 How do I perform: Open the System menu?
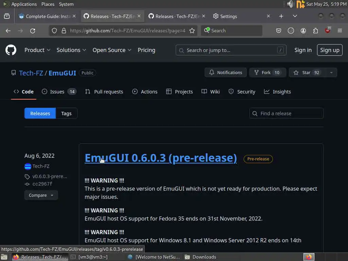click(66, 4)
